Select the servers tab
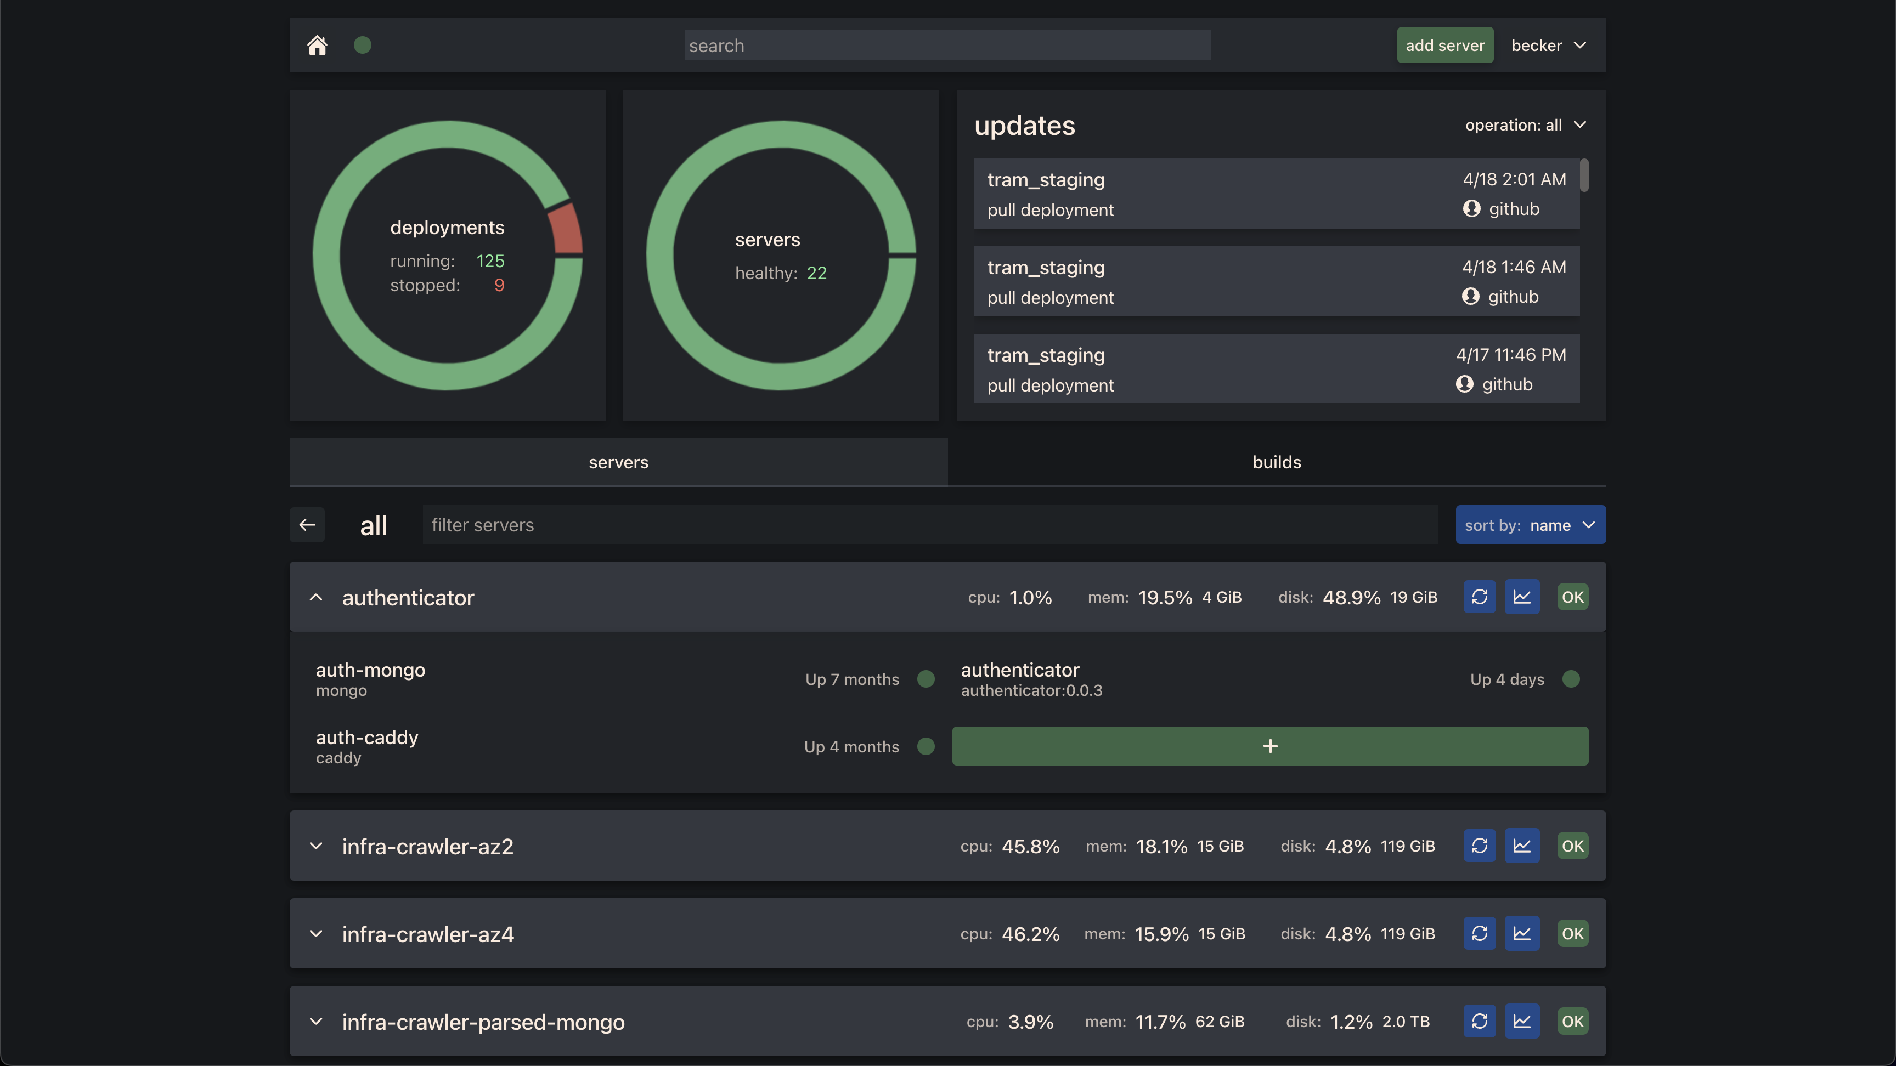 (618, 462)
